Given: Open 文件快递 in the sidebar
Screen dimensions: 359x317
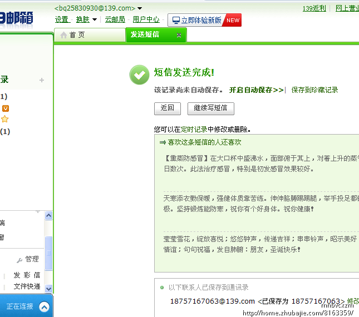Looking at the screenshot, I should click(27, 286).
